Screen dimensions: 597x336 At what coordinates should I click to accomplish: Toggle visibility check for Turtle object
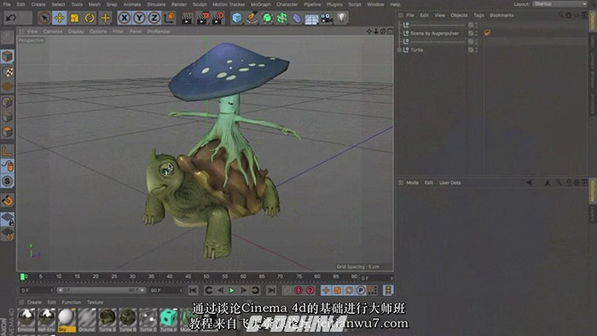471,49
